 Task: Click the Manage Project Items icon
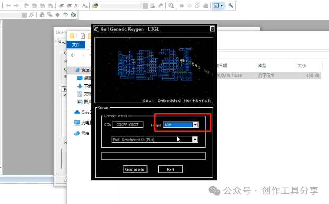click(x=42, y=15)
